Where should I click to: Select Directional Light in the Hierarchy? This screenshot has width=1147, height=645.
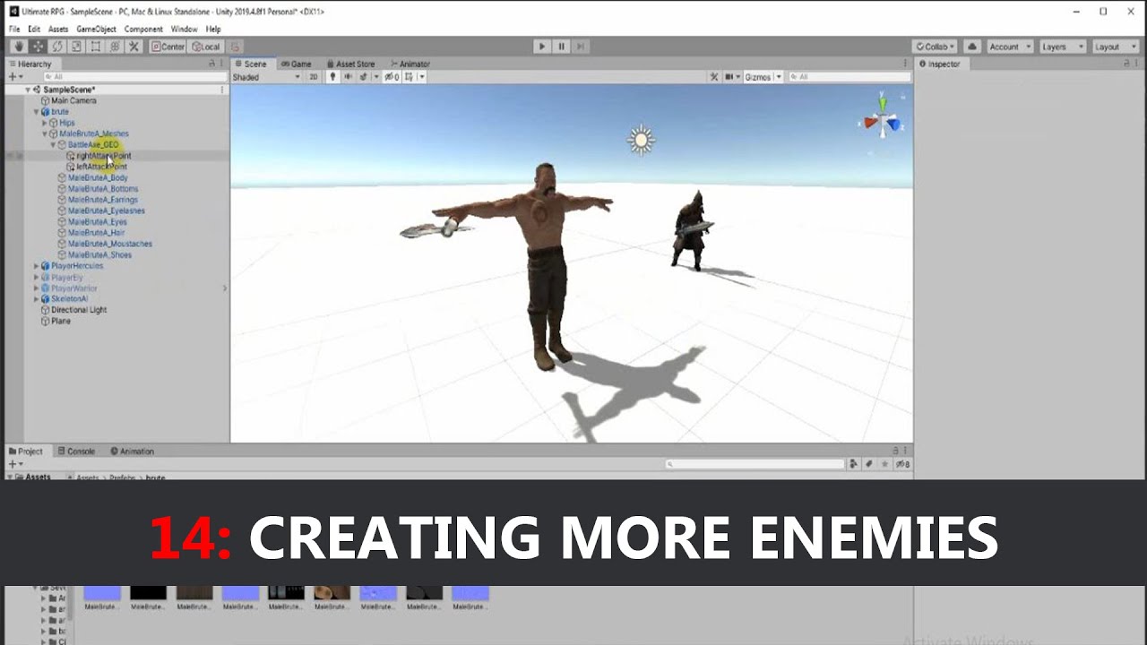[x=79, y=310]
